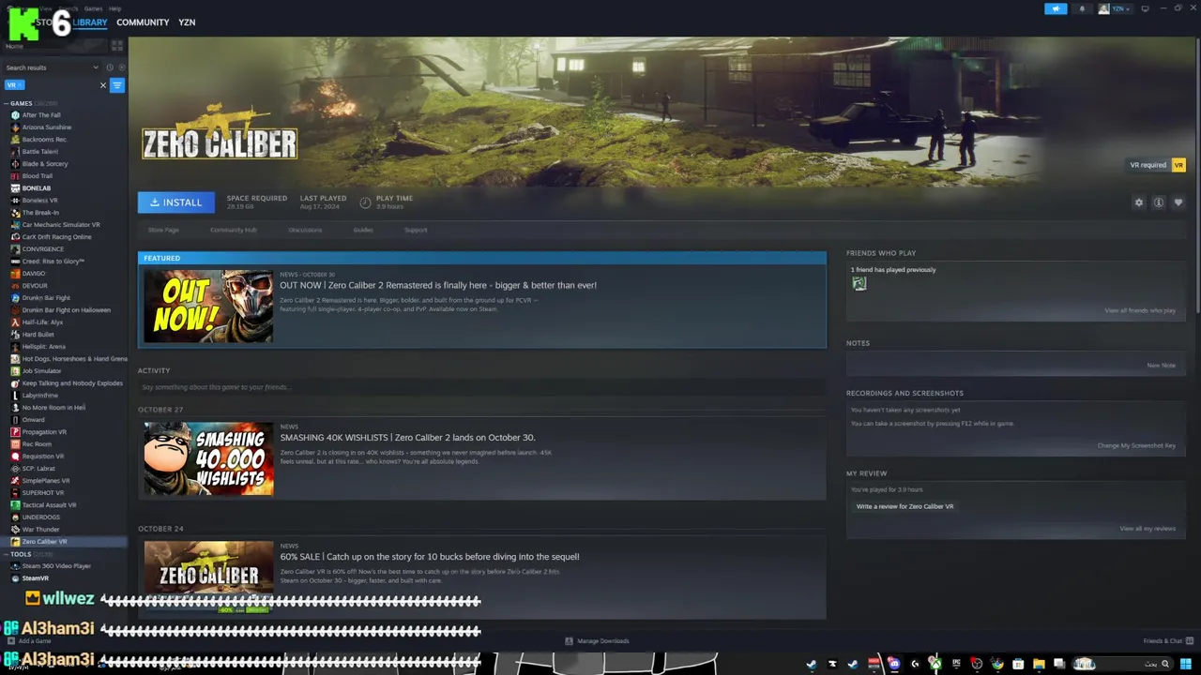The image size is (1201, 675).
Task: Select Rec Room in library
Action: [x=37, y=444]
